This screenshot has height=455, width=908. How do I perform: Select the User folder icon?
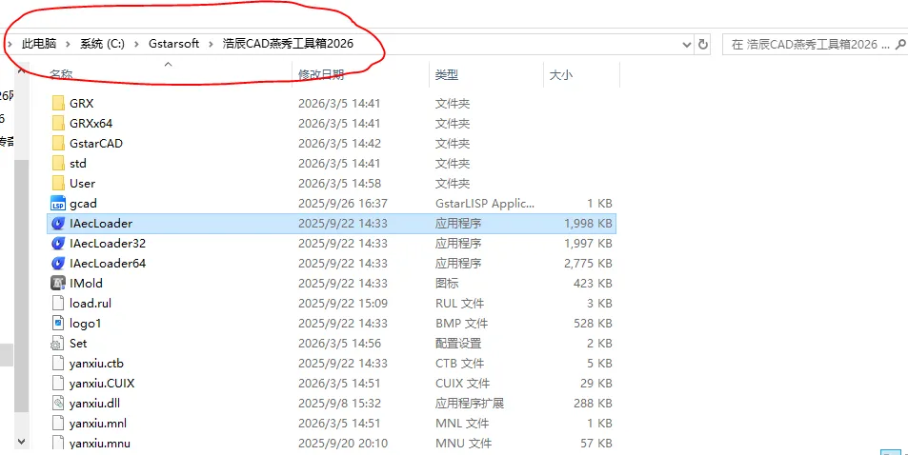(x=58, y=183)
